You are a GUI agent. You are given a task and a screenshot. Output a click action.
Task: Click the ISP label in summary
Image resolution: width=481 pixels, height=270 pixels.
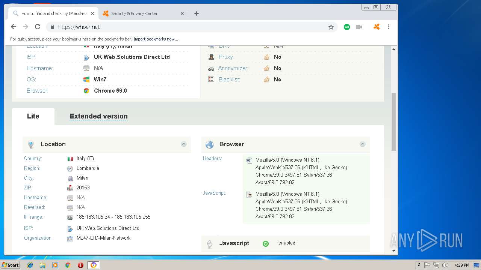[31, 57]
